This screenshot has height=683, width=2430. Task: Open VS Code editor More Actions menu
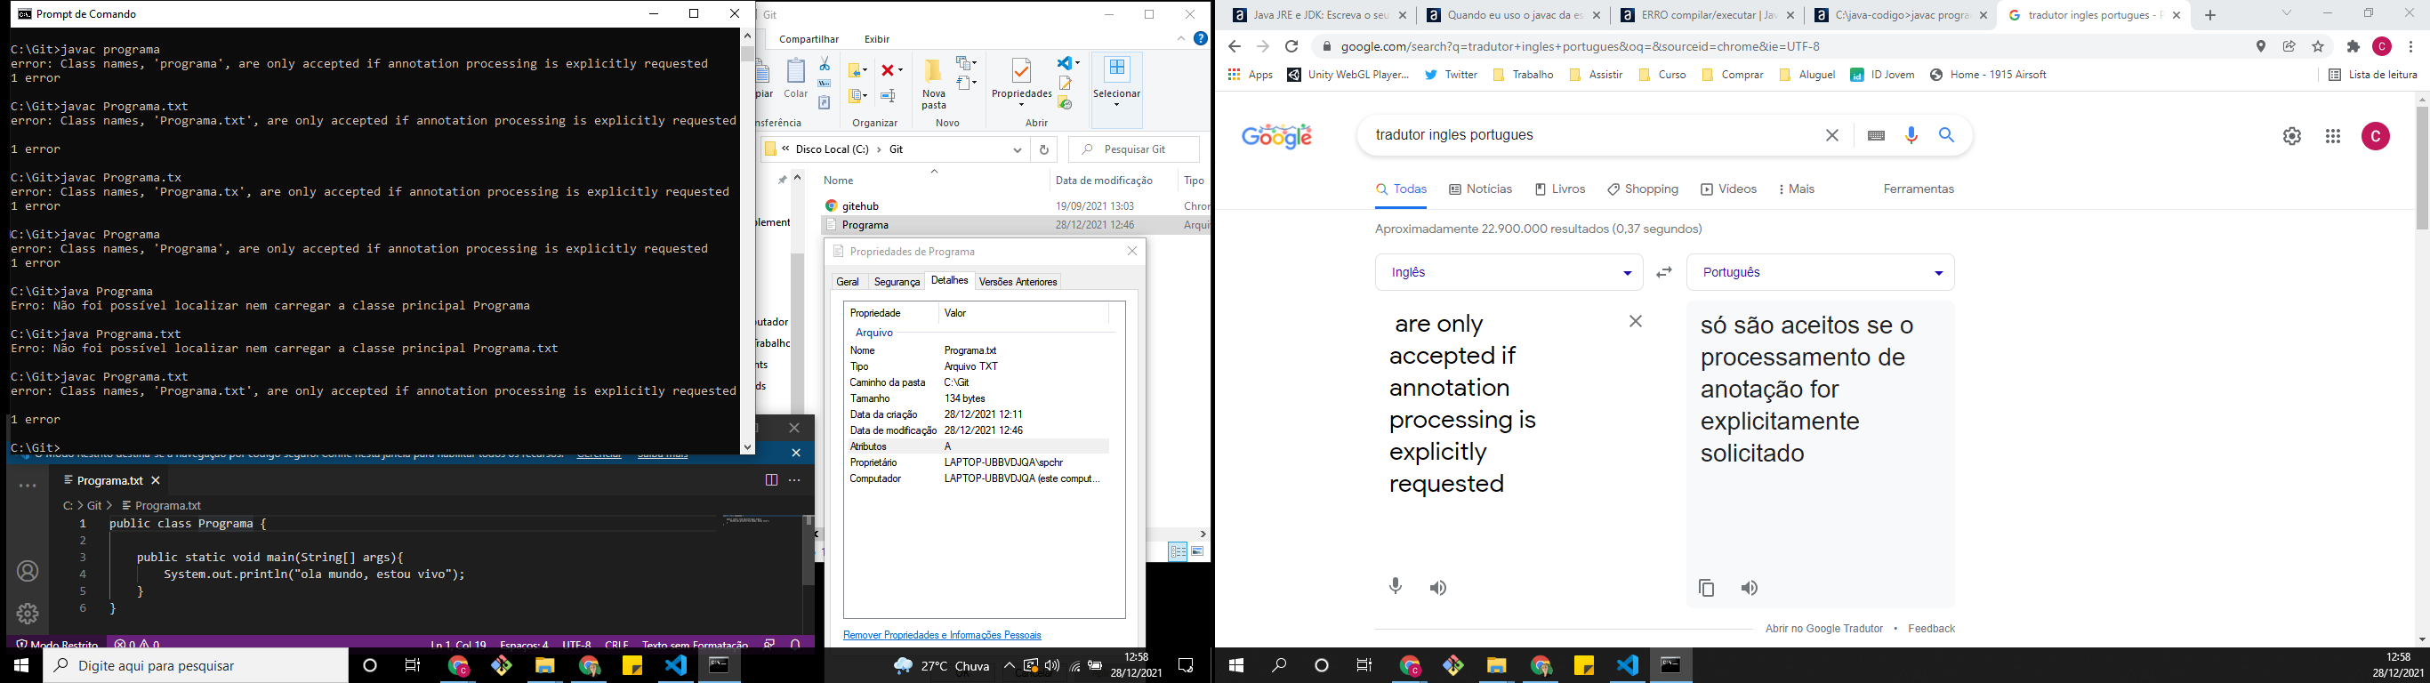click(x=795, y=480)
